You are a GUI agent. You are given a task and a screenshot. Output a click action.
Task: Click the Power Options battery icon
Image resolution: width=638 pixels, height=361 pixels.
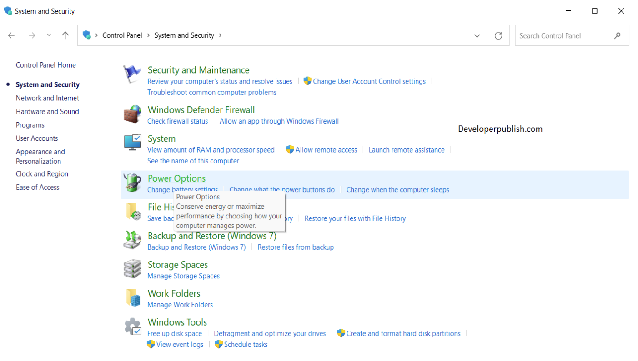click(x=132, y=183)
